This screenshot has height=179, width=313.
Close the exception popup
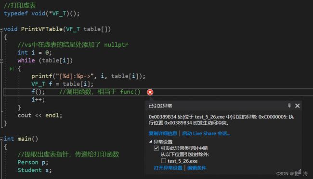tap(298, 106)
